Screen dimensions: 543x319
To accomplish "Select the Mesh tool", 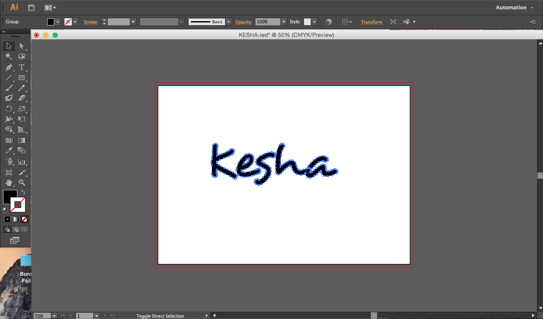I will tap(9, 140).
